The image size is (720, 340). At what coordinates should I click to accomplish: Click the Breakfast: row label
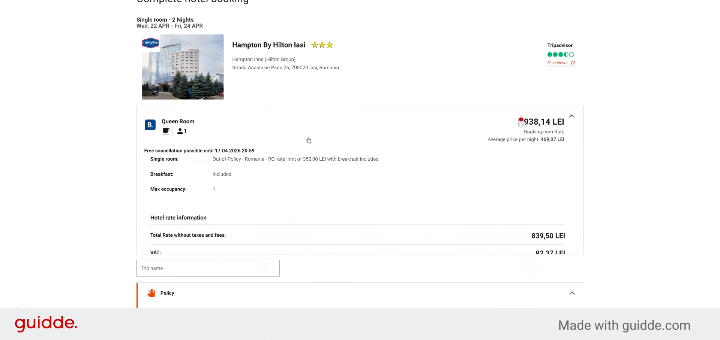click(162, 174)
